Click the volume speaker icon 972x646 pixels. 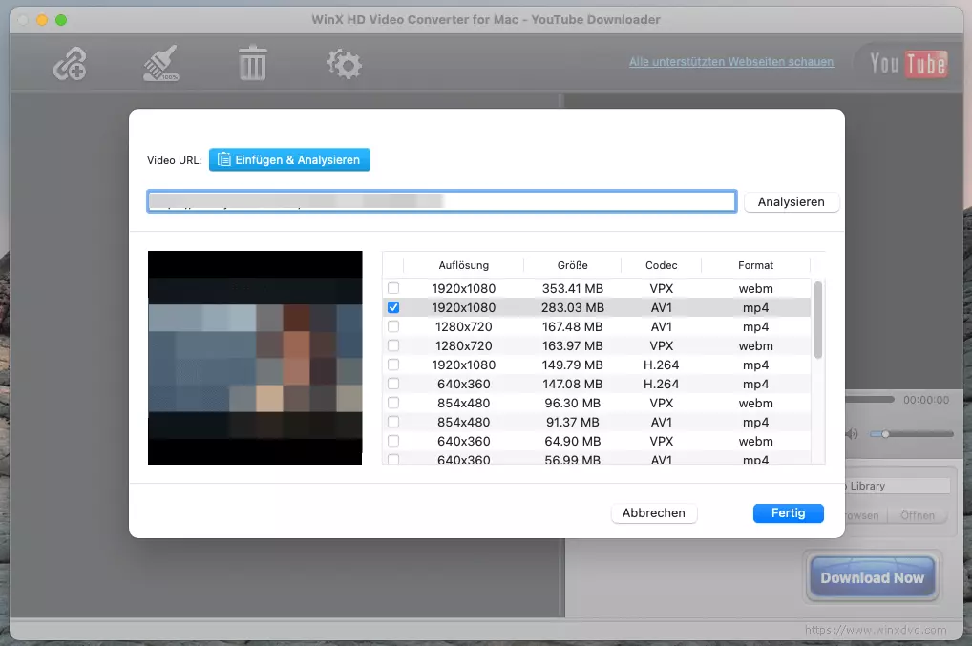pyautogui.click(x=853, y=434)
